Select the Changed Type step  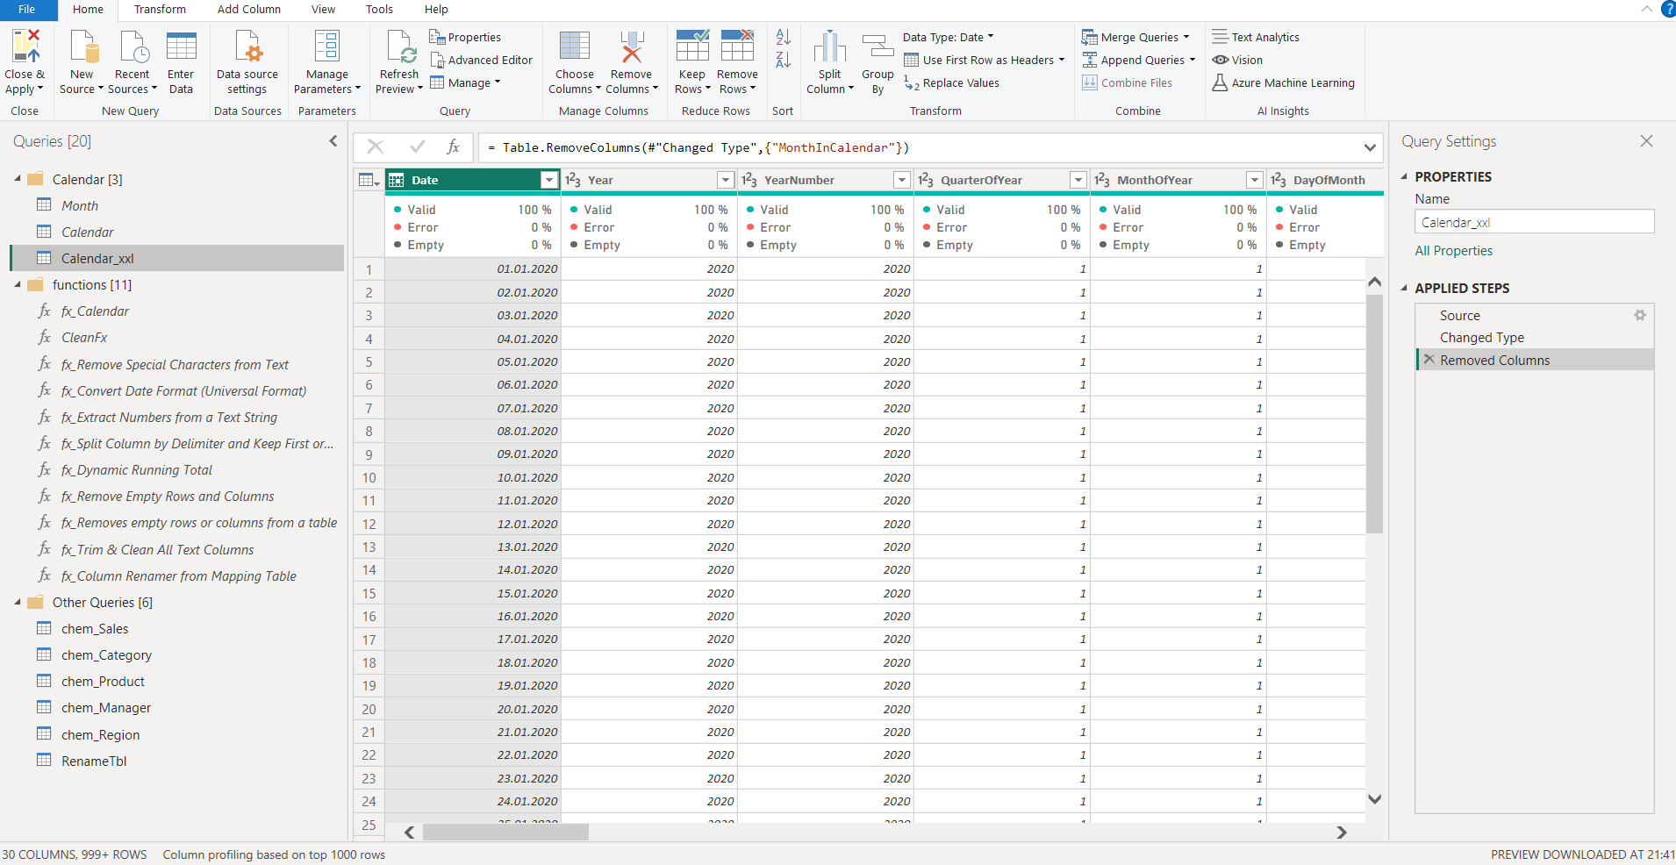tap(1481, 337)
